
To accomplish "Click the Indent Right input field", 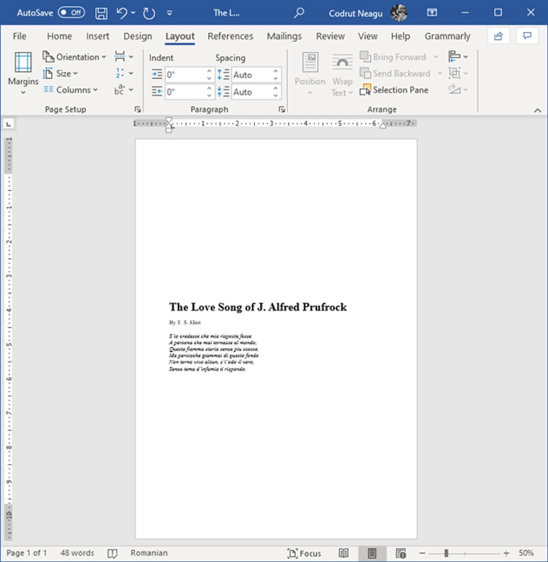I will pyautogui.click(x=185, y=92).
